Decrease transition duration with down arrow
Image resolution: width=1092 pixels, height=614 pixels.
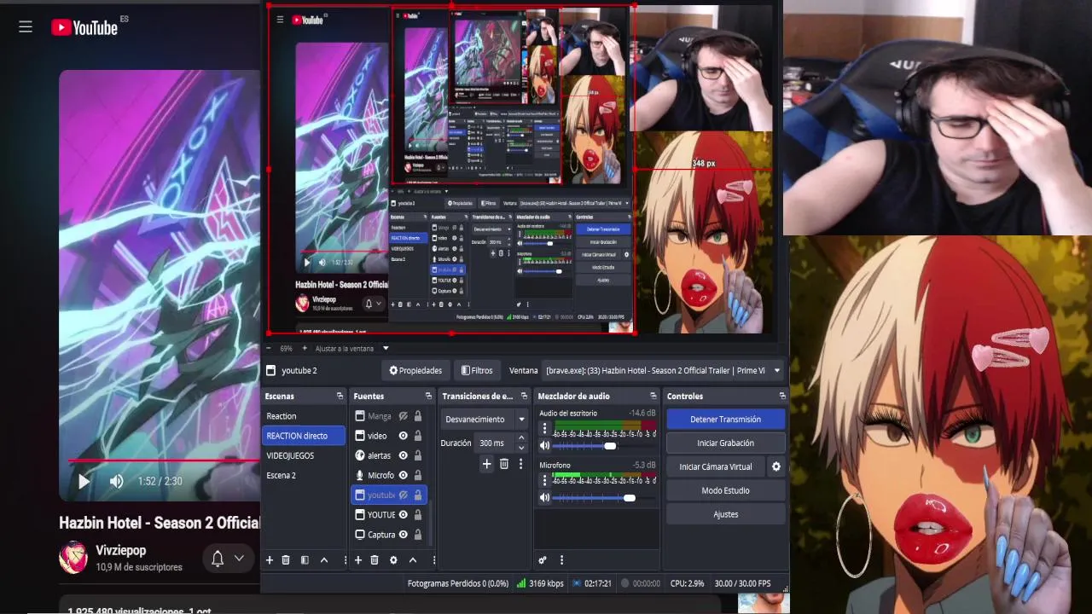pos(521,448)
